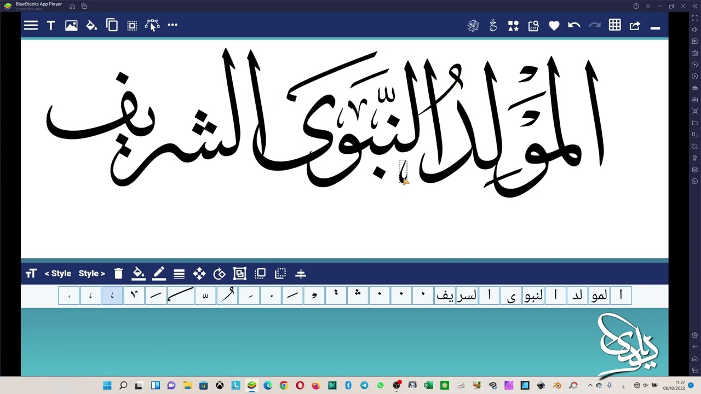Open the text size tool in lower bar
The height and width of the screenshot is (394, 701).
pos(31,274)
